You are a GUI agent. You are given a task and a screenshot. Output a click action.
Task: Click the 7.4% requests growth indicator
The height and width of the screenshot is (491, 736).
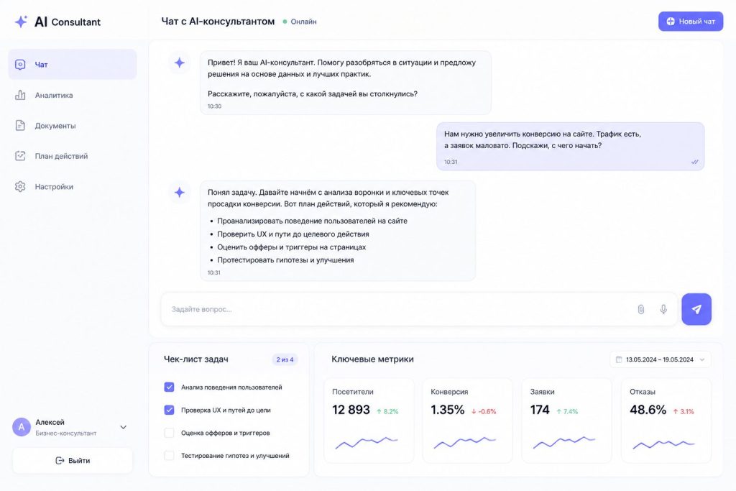(x=567, y=411)
